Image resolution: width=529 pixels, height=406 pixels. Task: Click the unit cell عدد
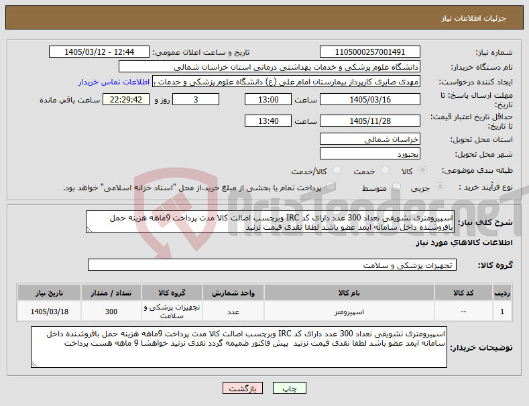(233, 312)
